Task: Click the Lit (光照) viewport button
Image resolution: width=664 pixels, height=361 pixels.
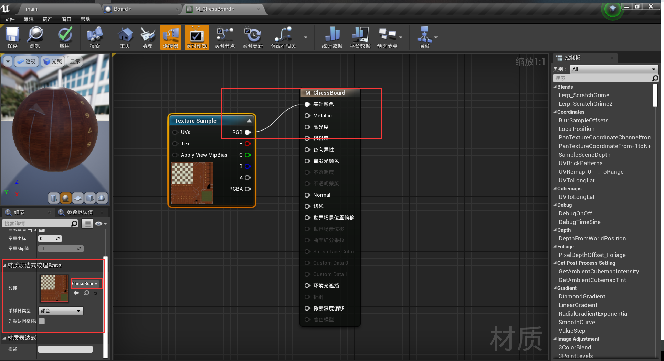Action: [x=53, y=61]
